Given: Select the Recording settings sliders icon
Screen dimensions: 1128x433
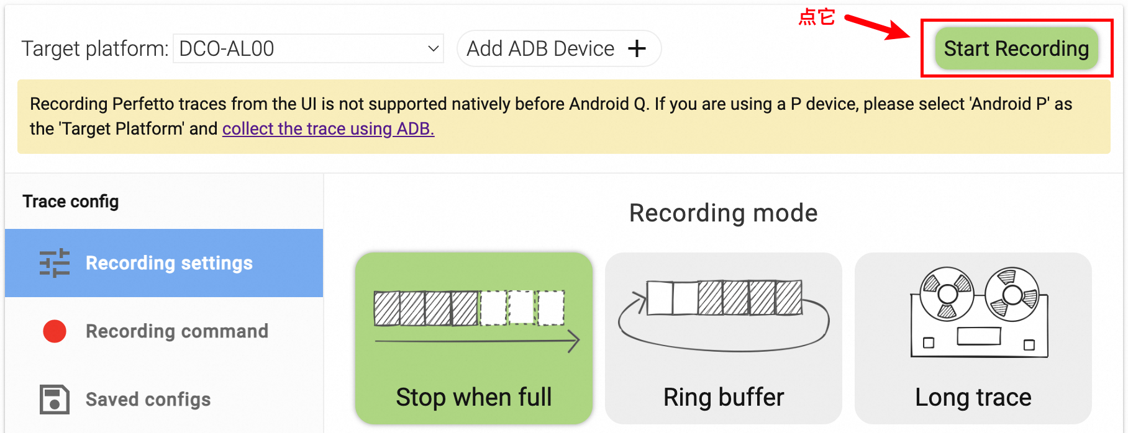Looking at the screenshot, I should [55, 263].
